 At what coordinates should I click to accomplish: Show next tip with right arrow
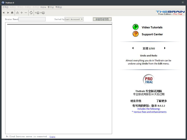click(x=165, y=48)
